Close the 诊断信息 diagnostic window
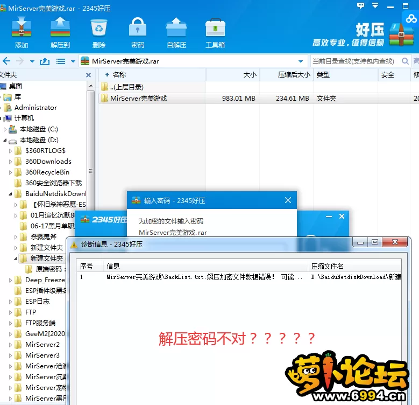 (x=395, y=242)
